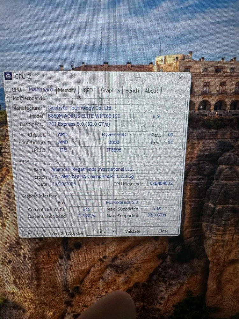Click the Chipset Ryzen SOC value

point(114,135)
